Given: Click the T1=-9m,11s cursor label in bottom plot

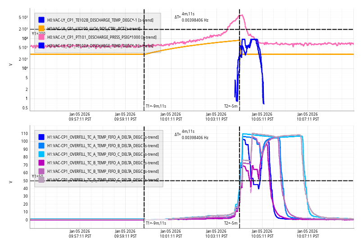Looking at the screenshot, I should click(156, 223).
